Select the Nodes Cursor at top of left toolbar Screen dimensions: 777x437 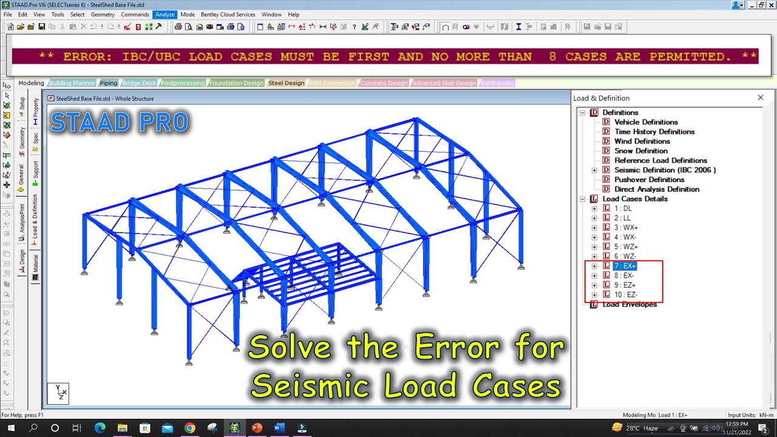point(7,86)
